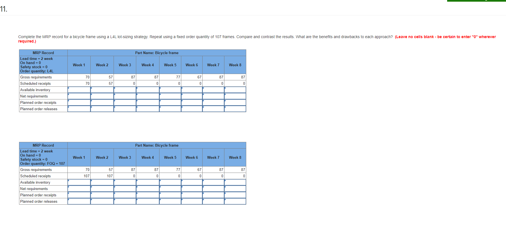Select FOQ Available inventory cell for Week 1
506x235 pixels.
click(79, 182)
